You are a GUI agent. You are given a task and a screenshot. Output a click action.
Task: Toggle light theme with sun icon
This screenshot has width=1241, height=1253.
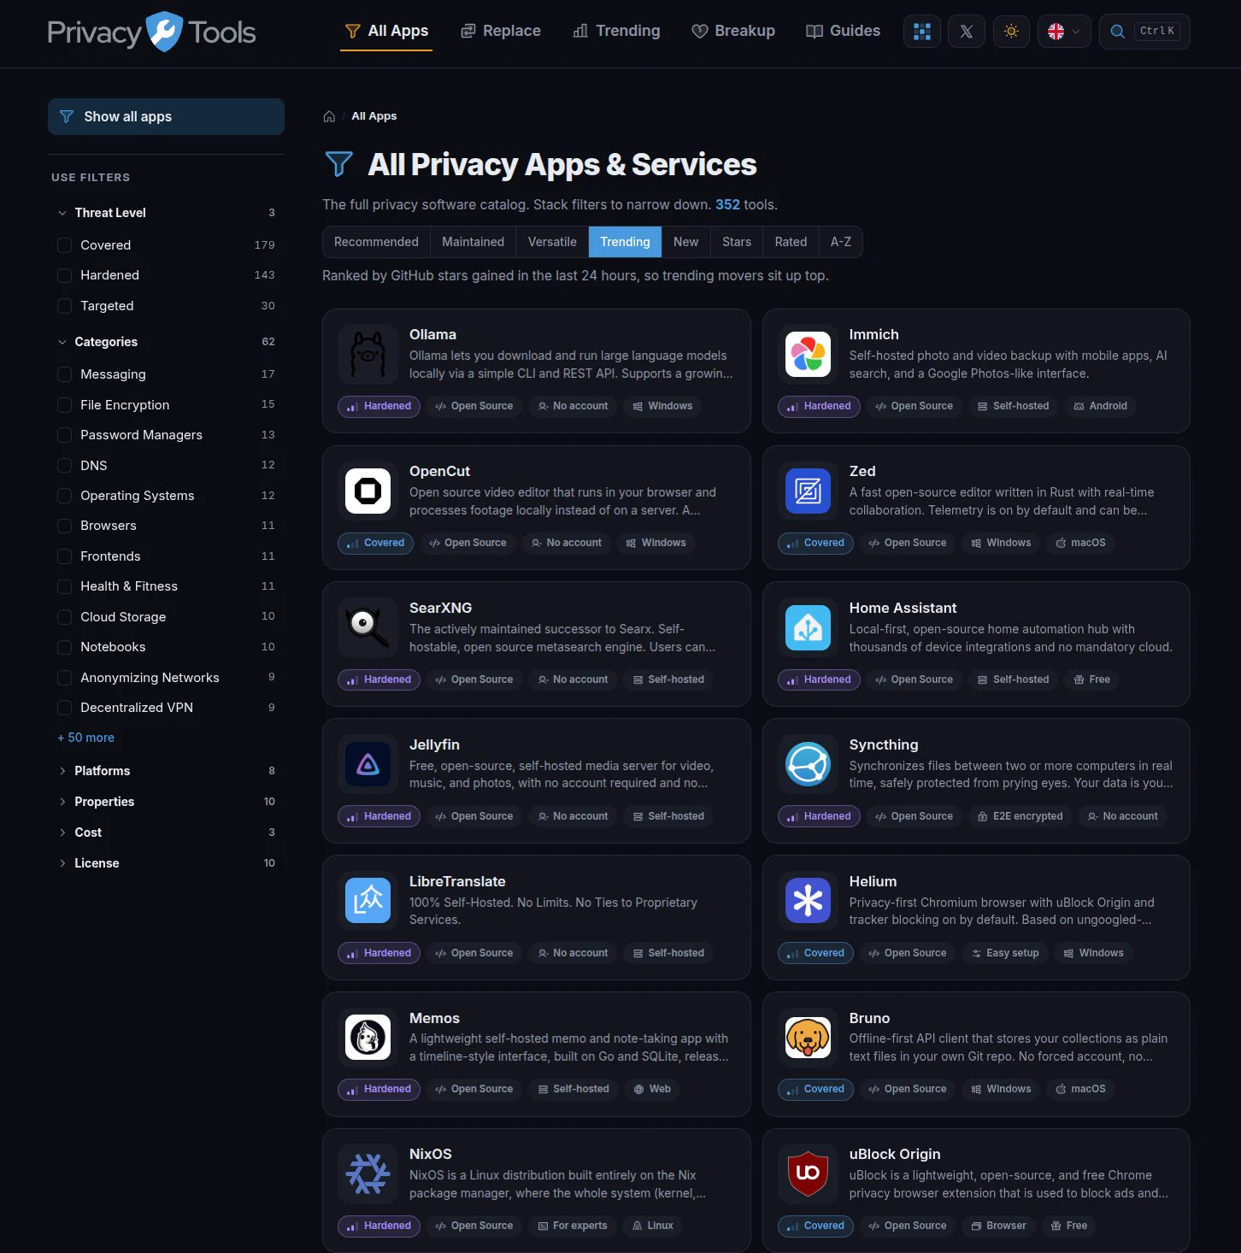coord(1011,32)
